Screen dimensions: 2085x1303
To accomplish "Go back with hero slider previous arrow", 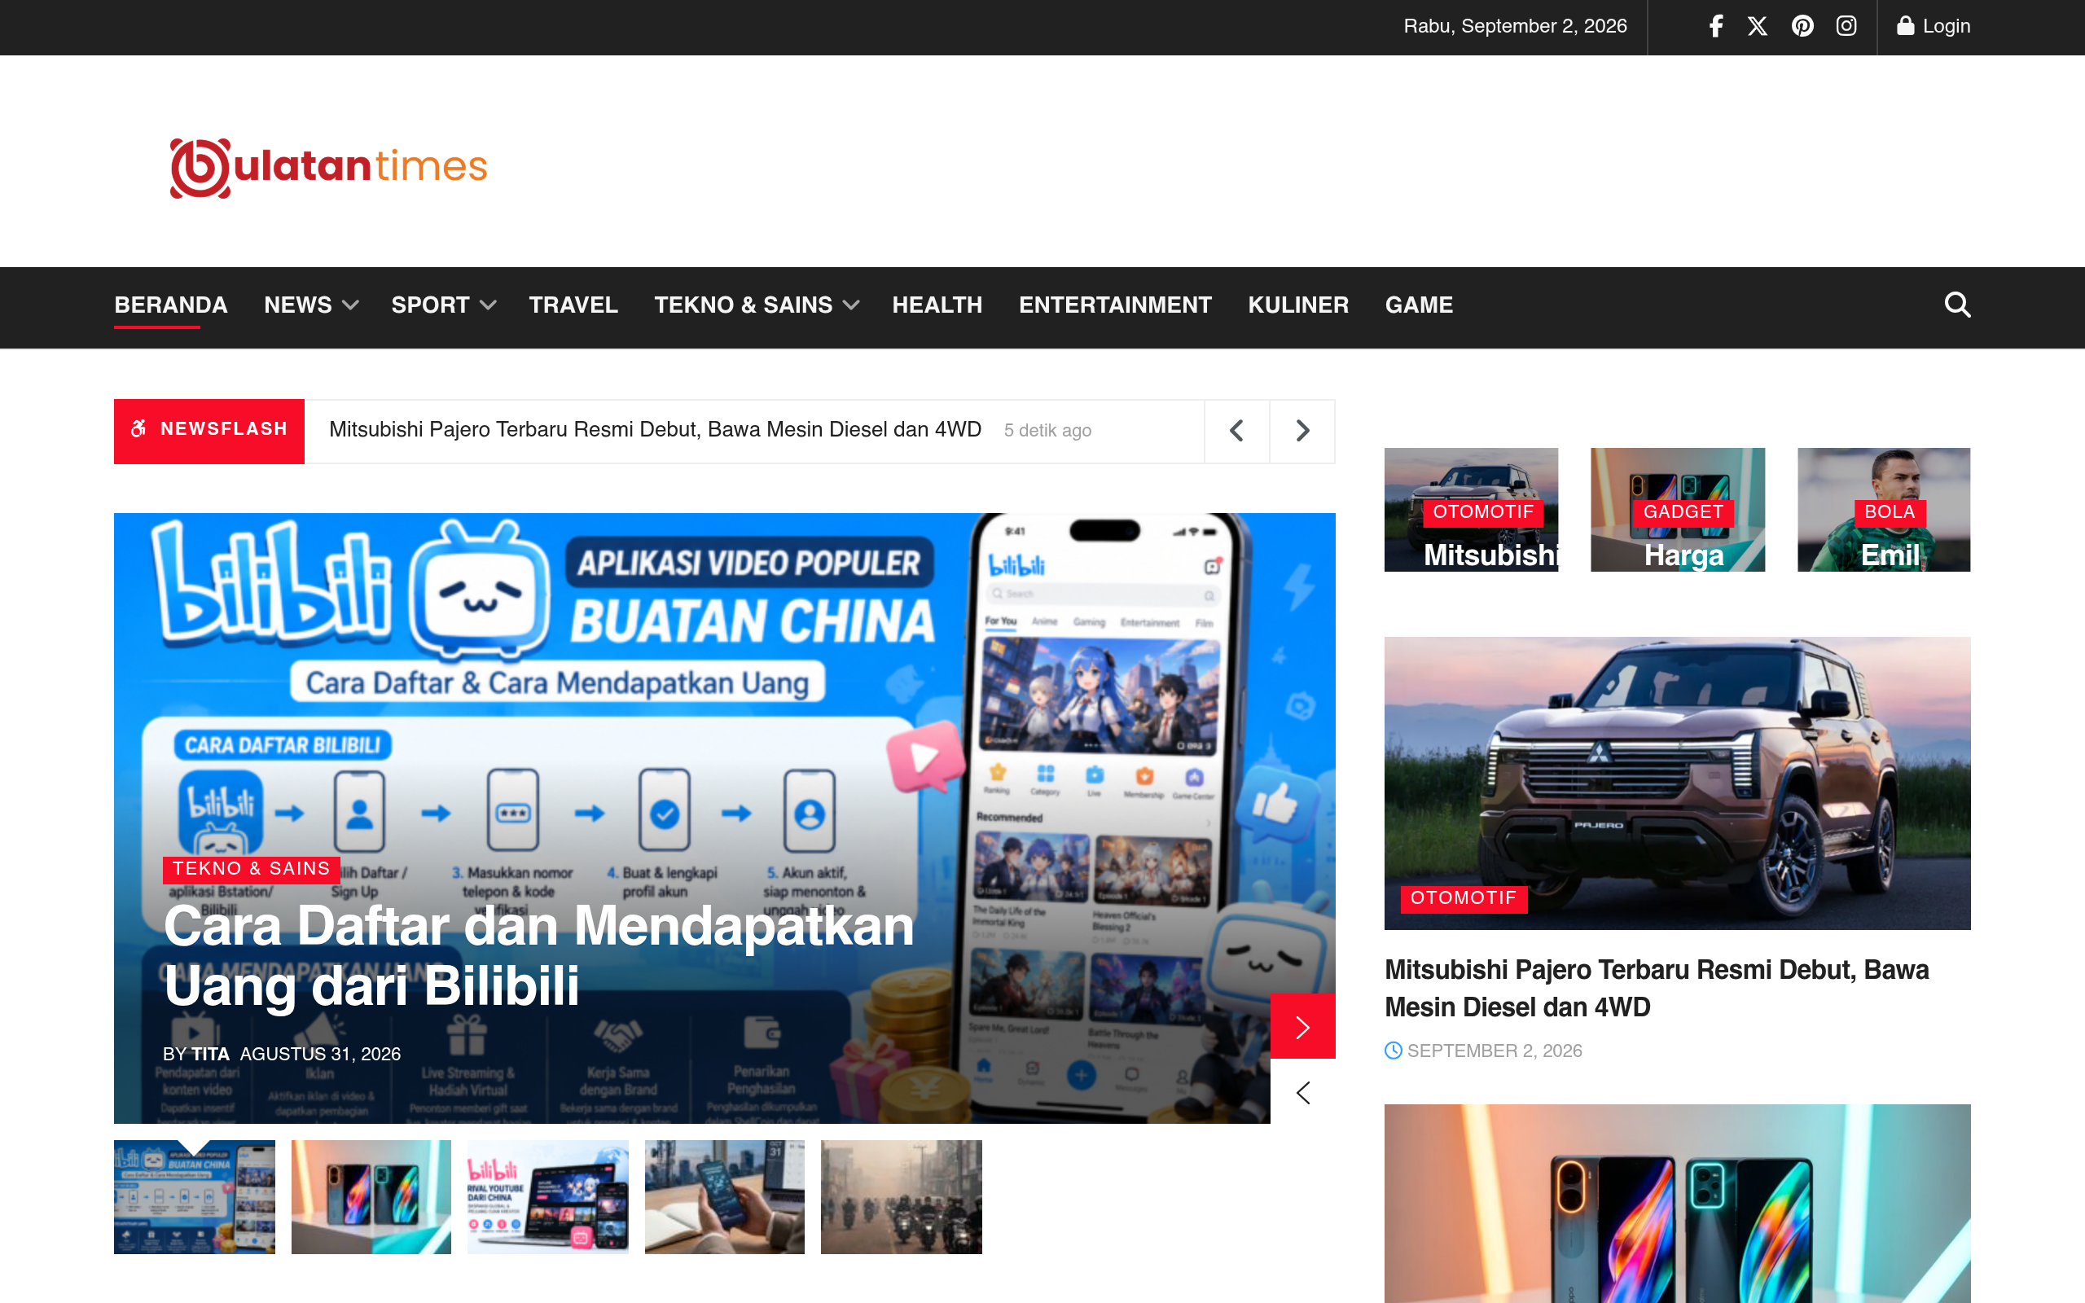I will [x=1301, y=1092].
